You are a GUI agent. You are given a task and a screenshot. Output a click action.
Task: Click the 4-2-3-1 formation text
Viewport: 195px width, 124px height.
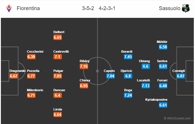pos(107,8)
